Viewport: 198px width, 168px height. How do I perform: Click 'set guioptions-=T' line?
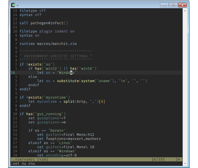[47, 118]
